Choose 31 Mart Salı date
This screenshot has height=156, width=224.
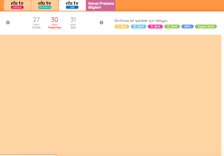(73, 23)
